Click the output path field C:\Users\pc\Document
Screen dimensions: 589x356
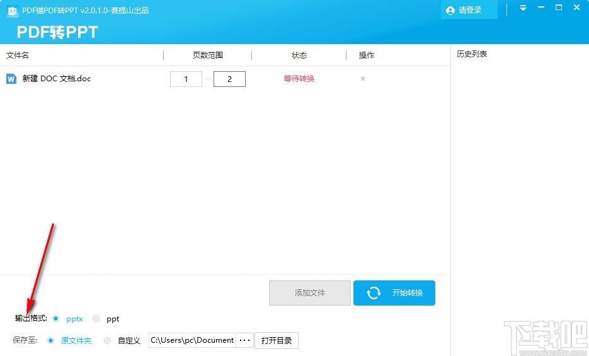192,340
